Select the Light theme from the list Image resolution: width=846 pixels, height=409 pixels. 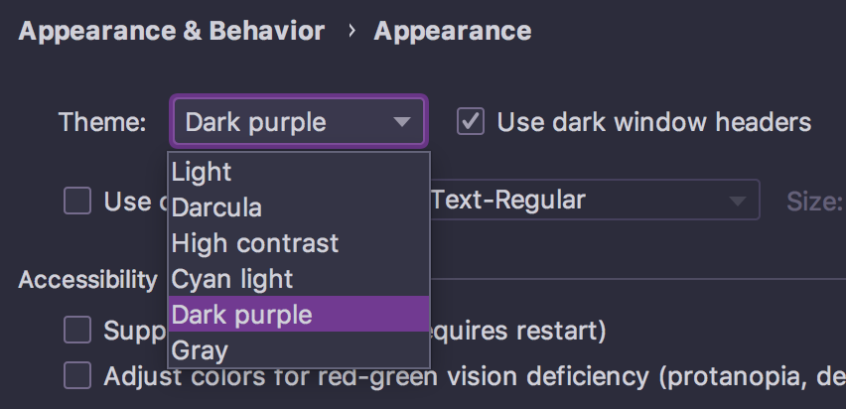[x=298, y=172]
